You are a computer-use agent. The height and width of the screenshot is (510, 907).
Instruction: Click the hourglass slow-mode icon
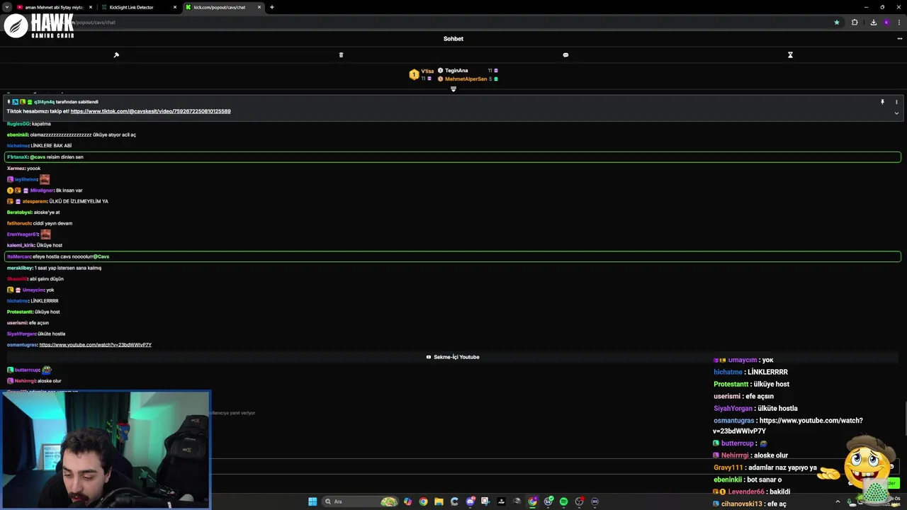[x=790, y=55]
